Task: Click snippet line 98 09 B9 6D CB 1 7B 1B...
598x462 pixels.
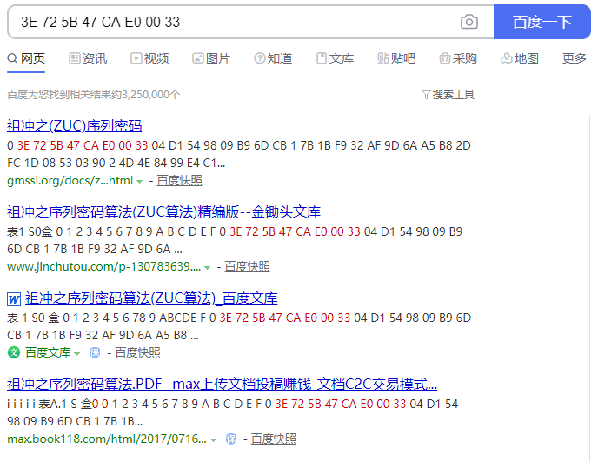Action: click(x=75, y=421)
